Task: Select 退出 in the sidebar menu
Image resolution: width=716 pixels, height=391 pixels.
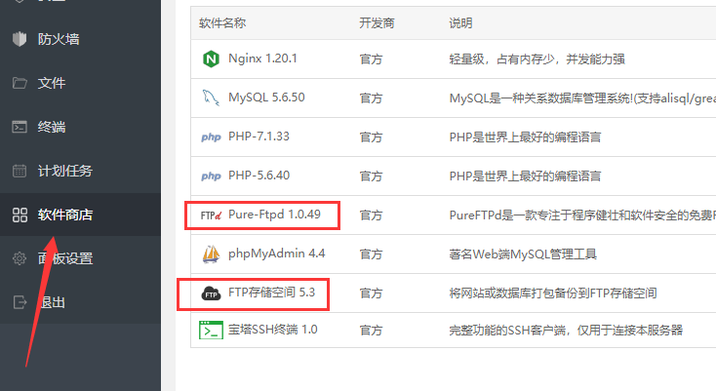Action: (52, 302)
